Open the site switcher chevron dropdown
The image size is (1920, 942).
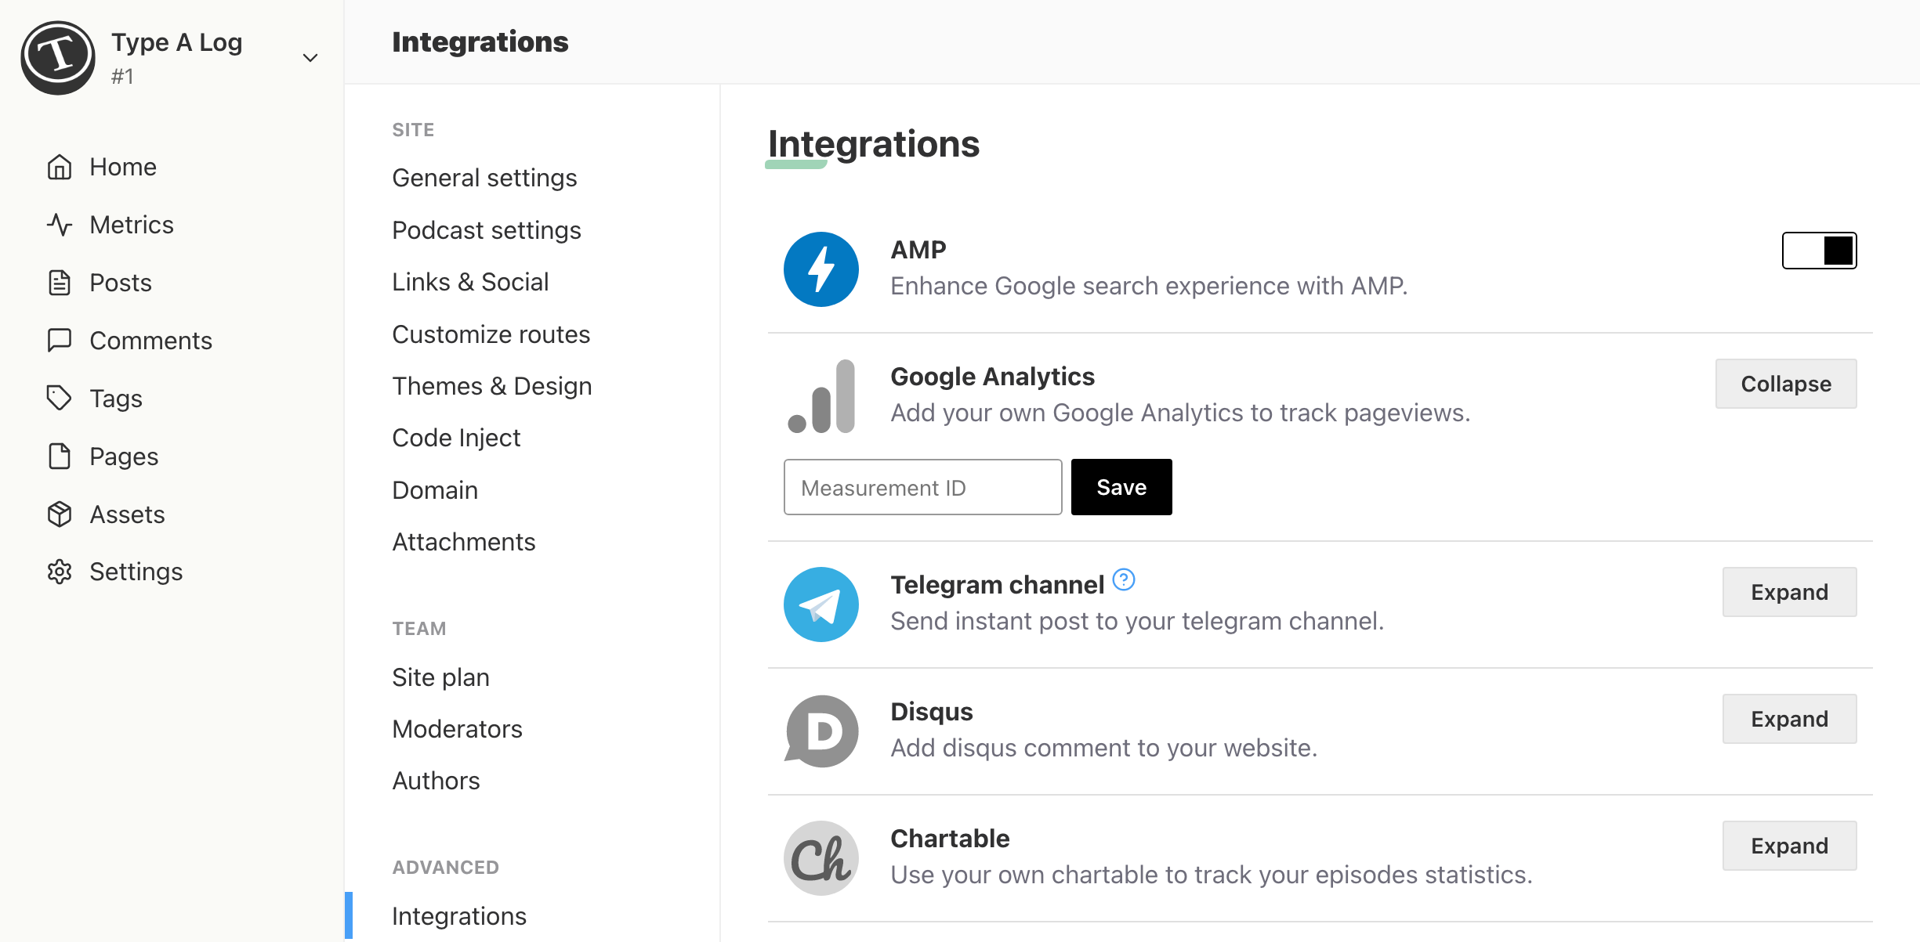[310, 57]
